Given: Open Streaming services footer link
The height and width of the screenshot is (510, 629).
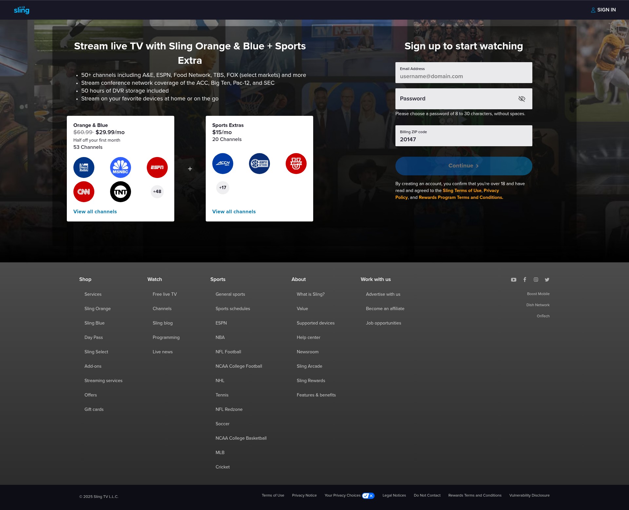Looking at the screenshot, I should [104, 380].
